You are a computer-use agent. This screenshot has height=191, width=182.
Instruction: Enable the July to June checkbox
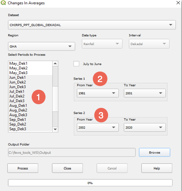[76, 64]
